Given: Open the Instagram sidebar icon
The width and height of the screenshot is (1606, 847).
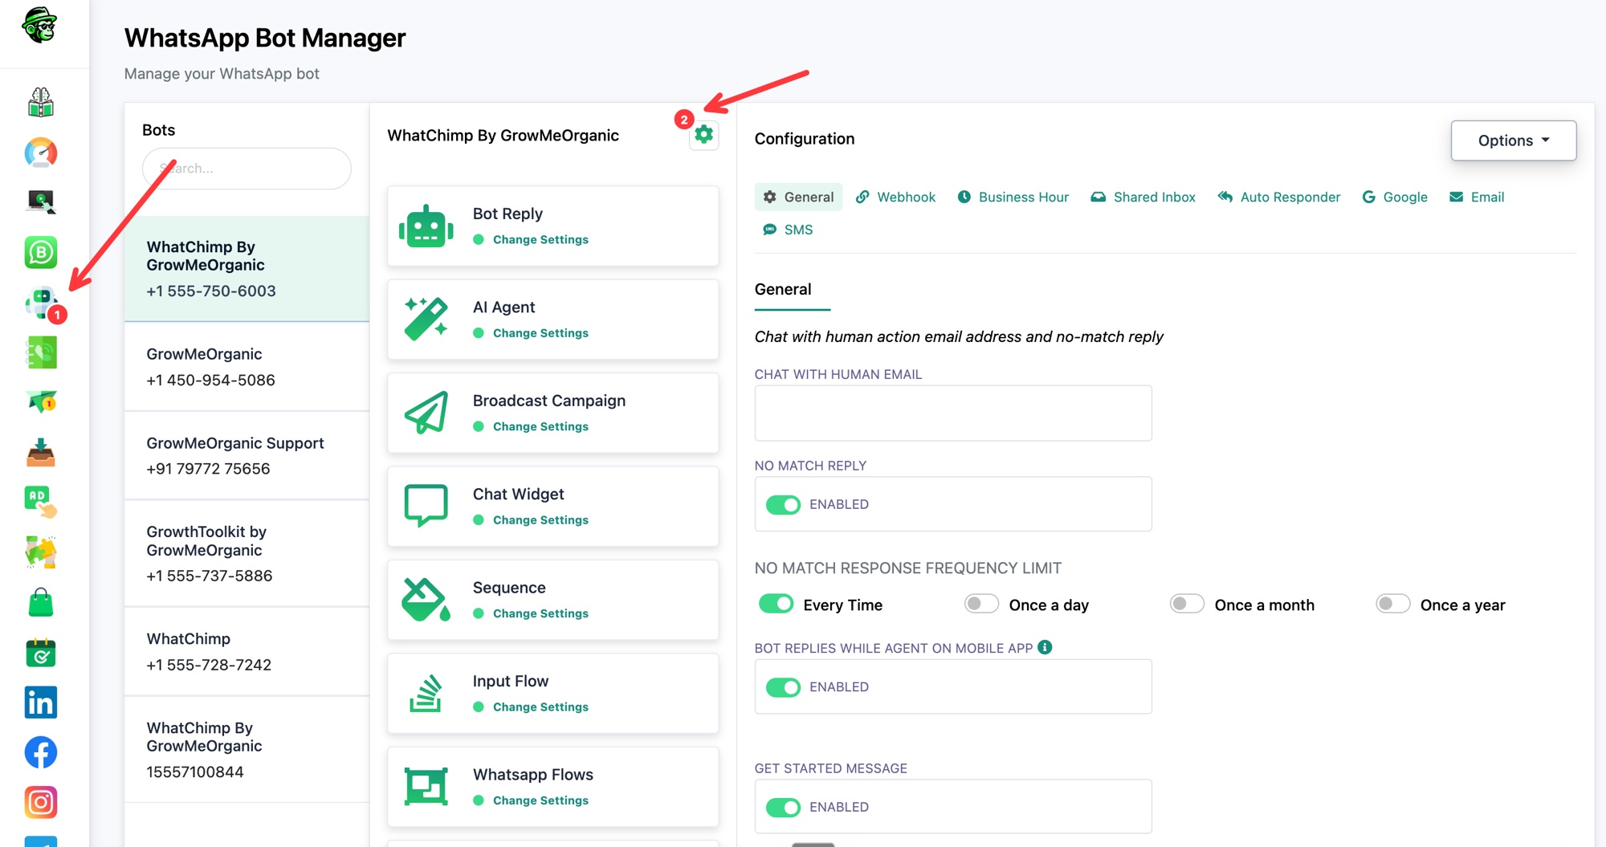Looking at the screenshot, I should point(41,802).
